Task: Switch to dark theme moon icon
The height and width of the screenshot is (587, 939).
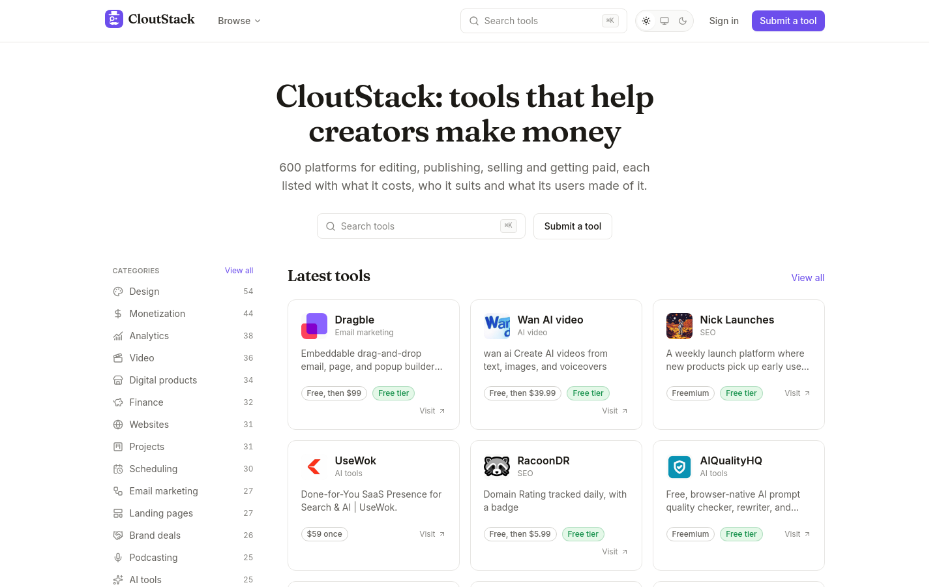Action: 683,21
